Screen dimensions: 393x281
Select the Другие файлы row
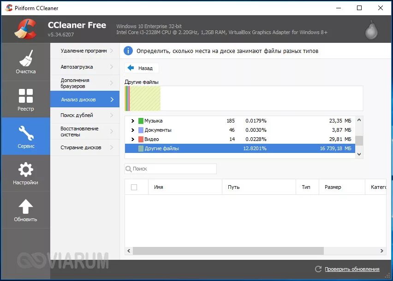point(240,148)
